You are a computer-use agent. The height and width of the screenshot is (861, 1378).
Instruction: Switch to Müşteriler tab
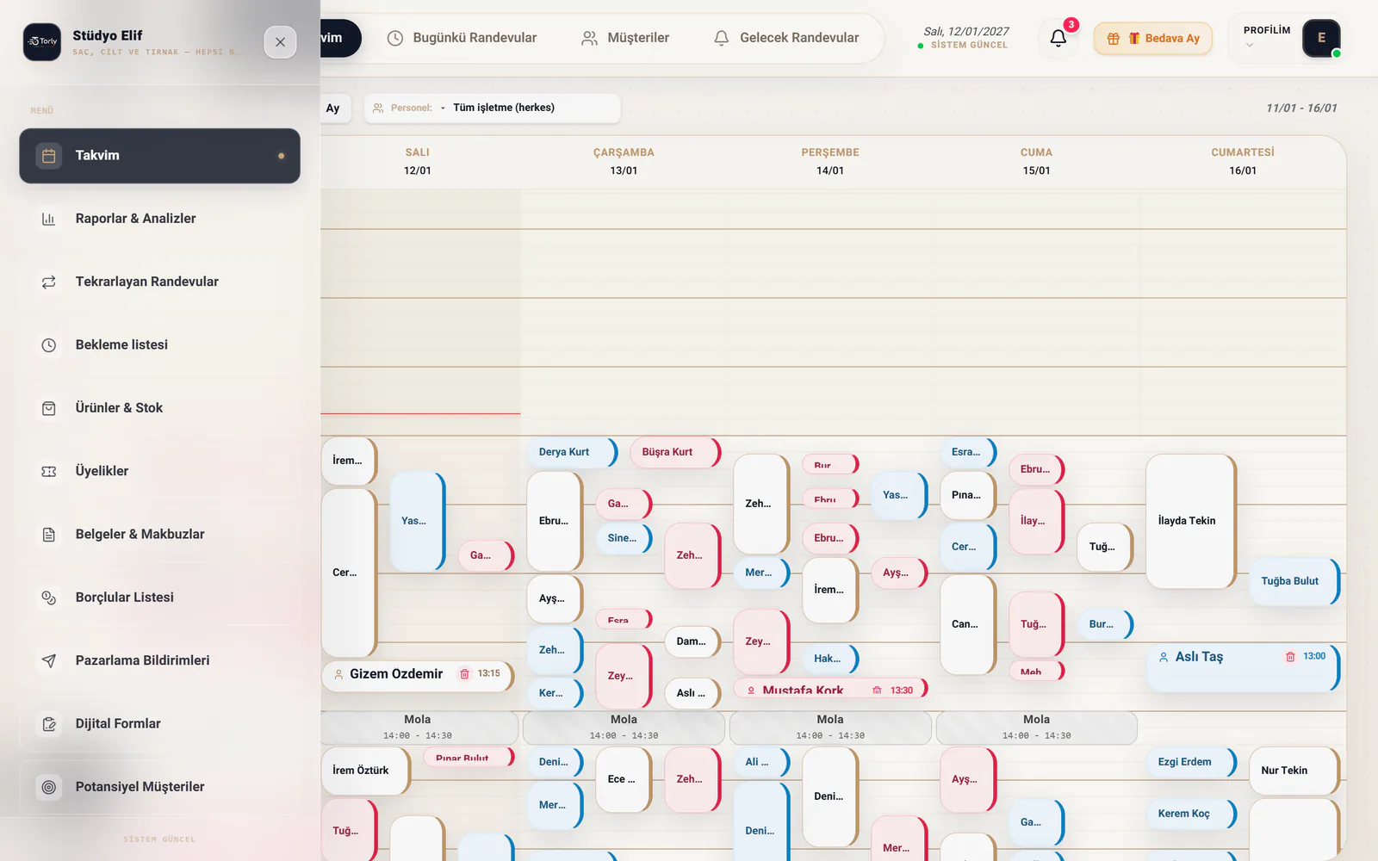click(x=625, y=38)
